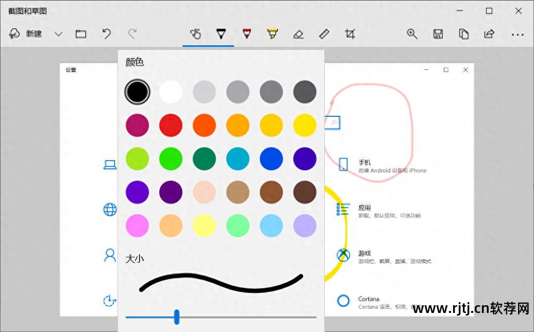534x332 pixels.
Task: Open the ruler tool
Action: (324, 34)
